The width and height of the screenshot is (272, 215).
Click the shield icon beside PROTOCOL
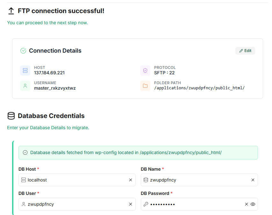145,70
